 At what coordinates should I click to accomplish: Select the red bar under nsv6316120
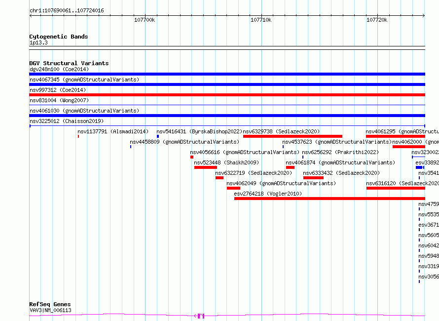pos(396,188)
